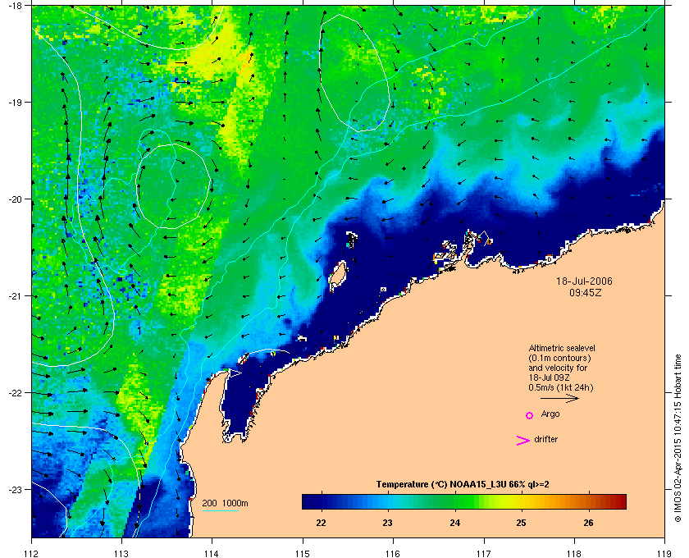
Task: Click the vertical IMOS copyright timestamp text
Action: click(x=678, y=438)
